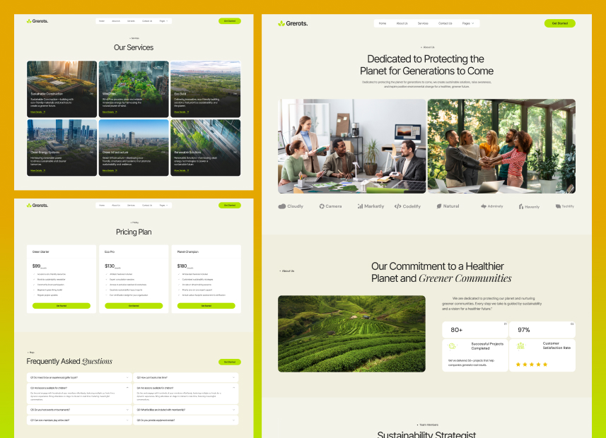606x438 pixels.
Task: Select the About Us menu item
Action: tap(401, 23)
